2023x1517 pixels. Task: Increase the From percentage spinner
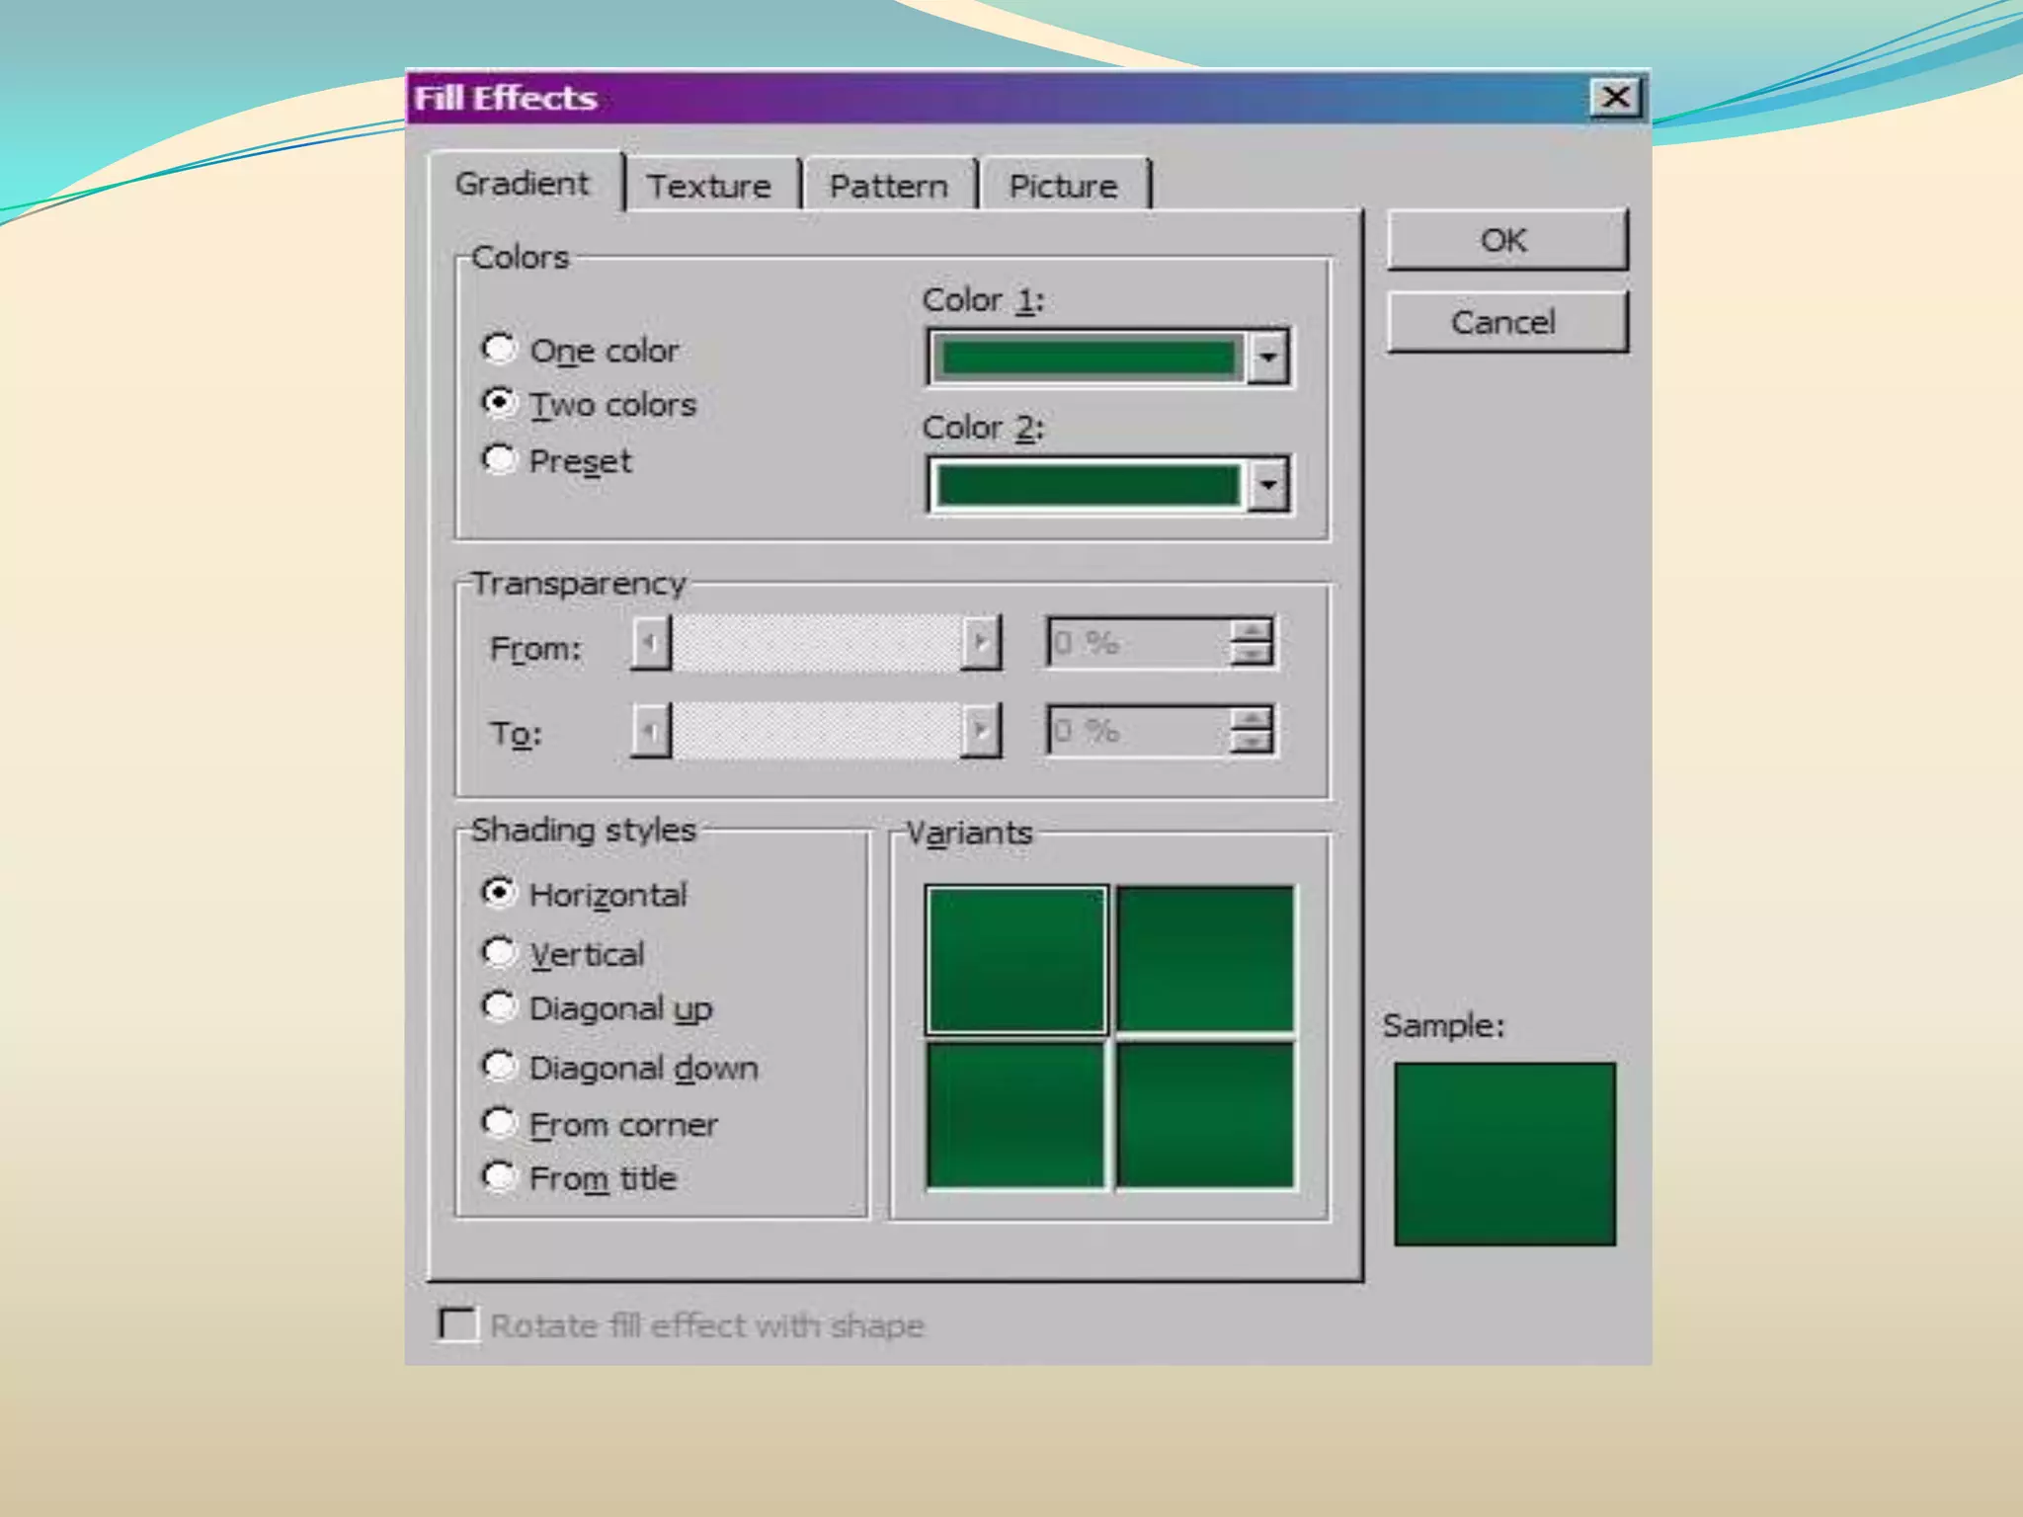tap(1252, 631)
